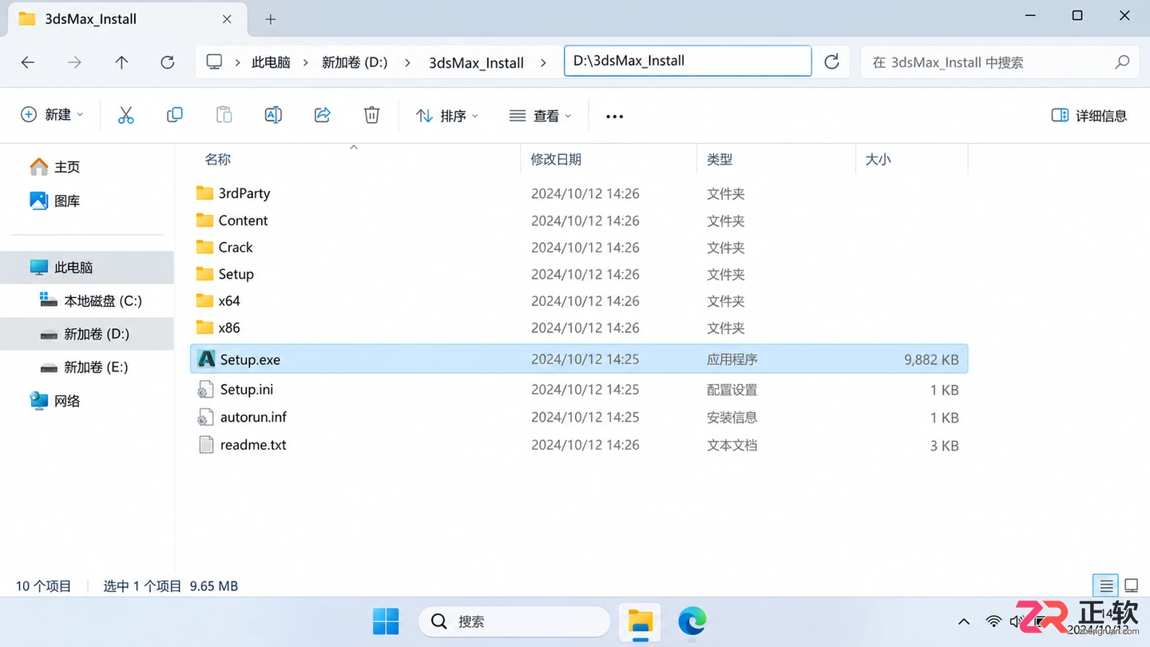The image size is (1150, 647).
Task: Open Microsoft Edge from taskbar
Action: pyautogui.click(x=692, y=621)
